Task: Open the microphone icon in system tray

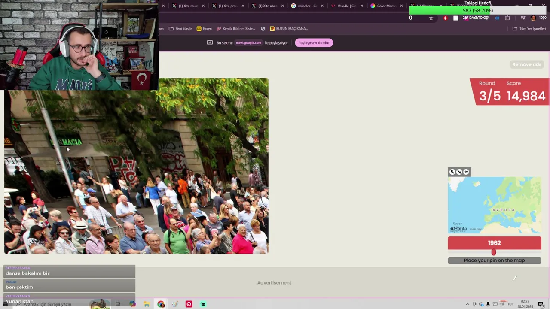Action: (x=488, y=304)
